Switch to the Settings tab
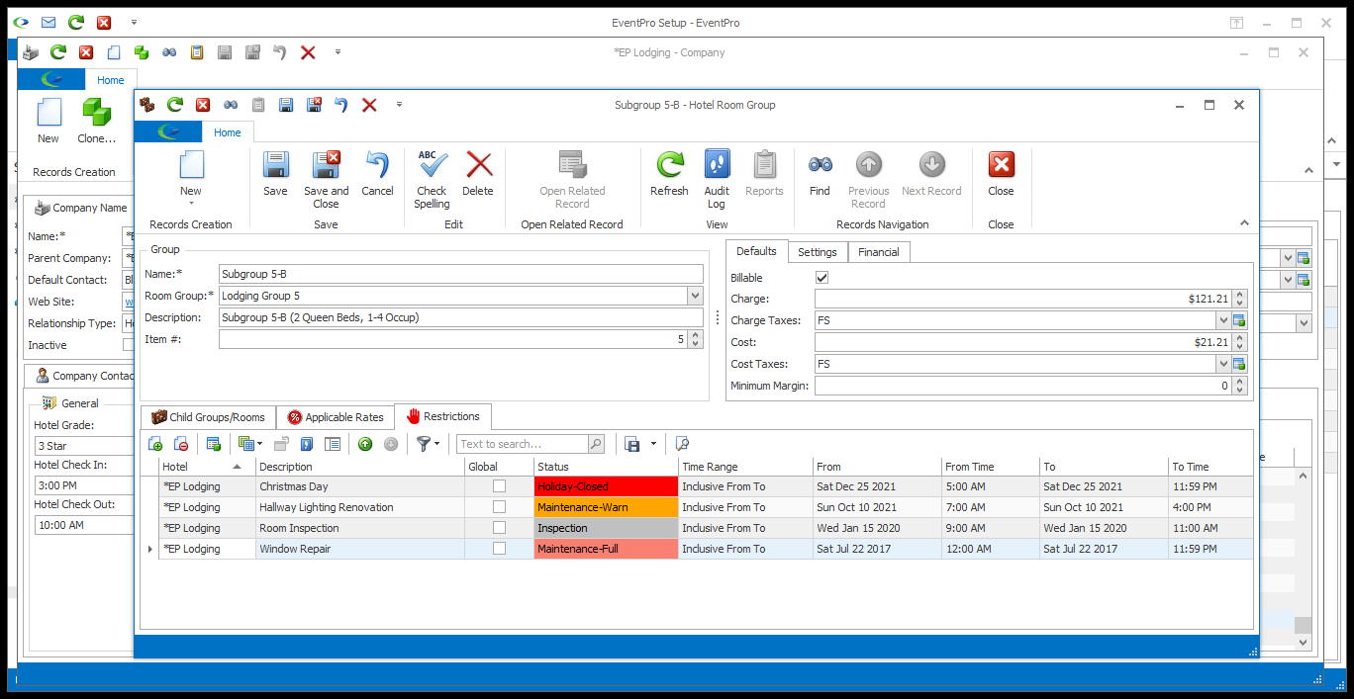Viewport: 1354px width, 699px height. (818, 252)
